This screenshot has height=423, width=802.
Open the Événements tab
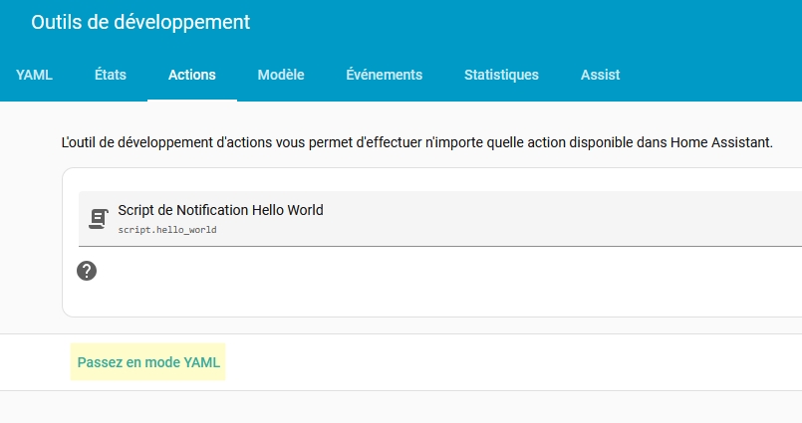pos(385,75)
